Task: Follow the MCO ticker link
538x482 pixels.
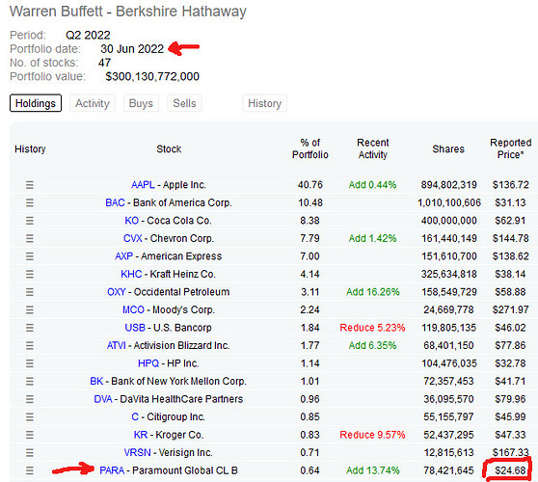Action: (x=133, y=309)
